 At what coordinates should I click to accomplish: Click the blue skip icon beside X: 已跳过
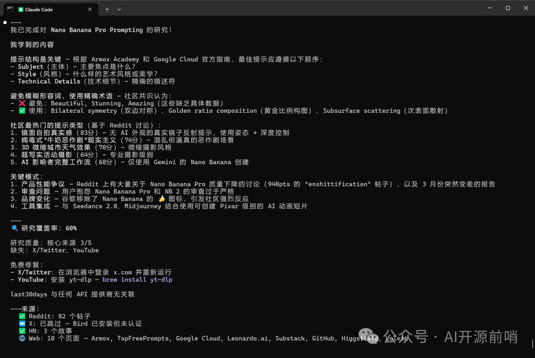click(22, 323)
